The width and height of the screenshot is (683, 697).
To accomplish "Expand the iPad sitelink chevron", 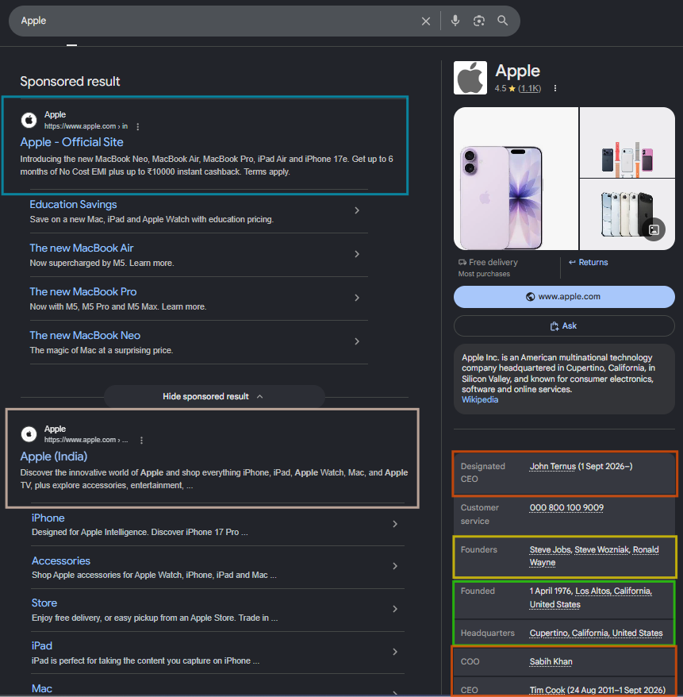I will 395,651.
